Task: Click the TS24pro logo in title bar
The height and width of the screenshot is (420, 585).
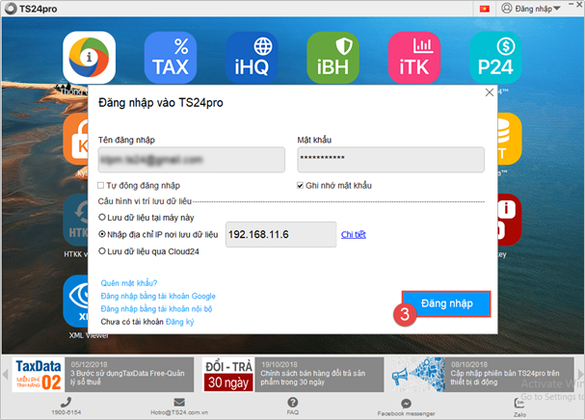Action: (x=11, y=9)
